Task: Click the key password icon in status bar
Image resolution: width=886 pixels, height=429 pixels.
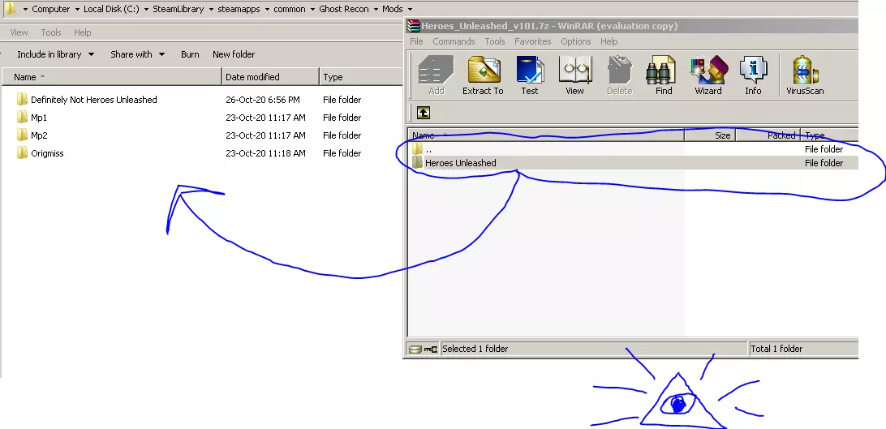Action: (431, 350)
